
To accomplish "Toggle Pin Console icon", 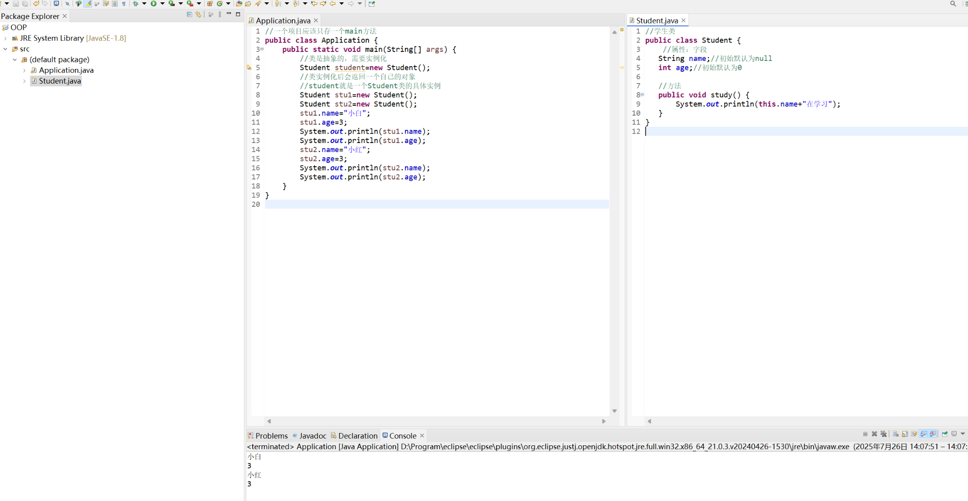I will click(944, 434).
